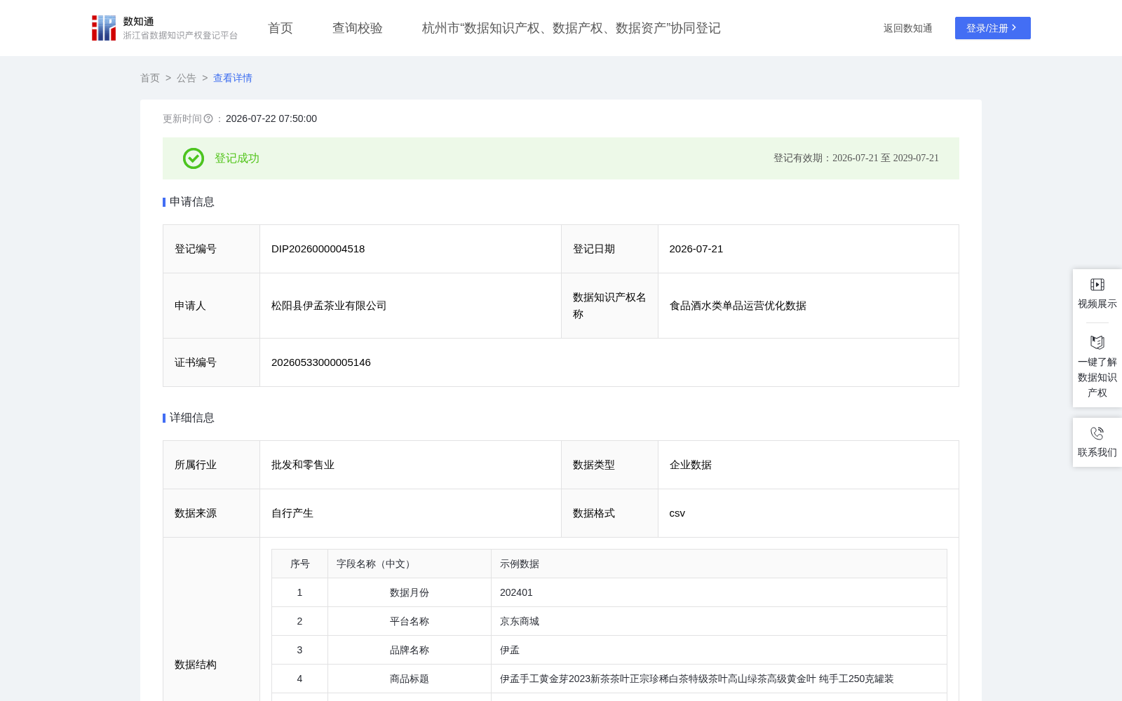Viewport: 1122px width, 701px height.
Task: Open 一键了解数据知识产权 book icon
Action: pyautogui.click(x=1097, y=342)
